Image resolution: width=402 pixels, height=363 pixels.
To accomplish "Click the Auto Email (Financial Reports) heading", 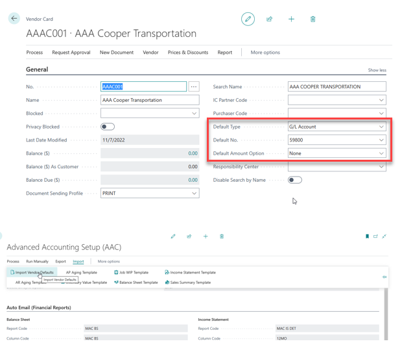I will coord(39,307).
